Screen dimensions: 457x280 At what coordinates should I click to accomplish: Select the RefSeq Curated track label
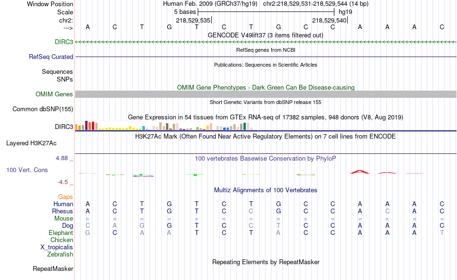(x=51, y=57)
